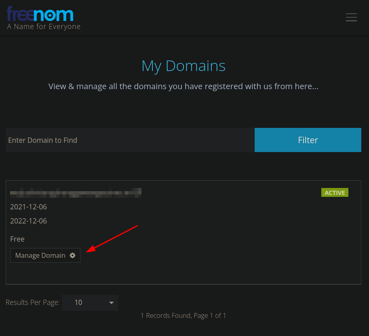Viewport: 369px width, 336px height.
Task: Click the 1 Records Found pagination text
Action: [183, 315]
